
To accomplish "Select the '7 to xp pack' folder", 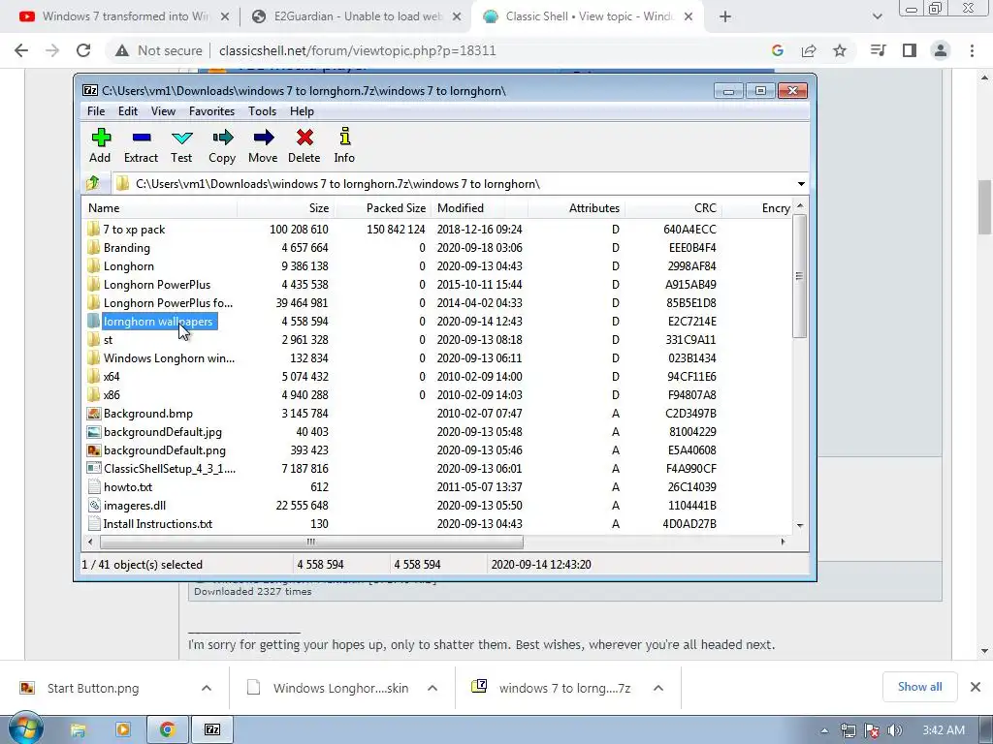I will tap(134, 230).
